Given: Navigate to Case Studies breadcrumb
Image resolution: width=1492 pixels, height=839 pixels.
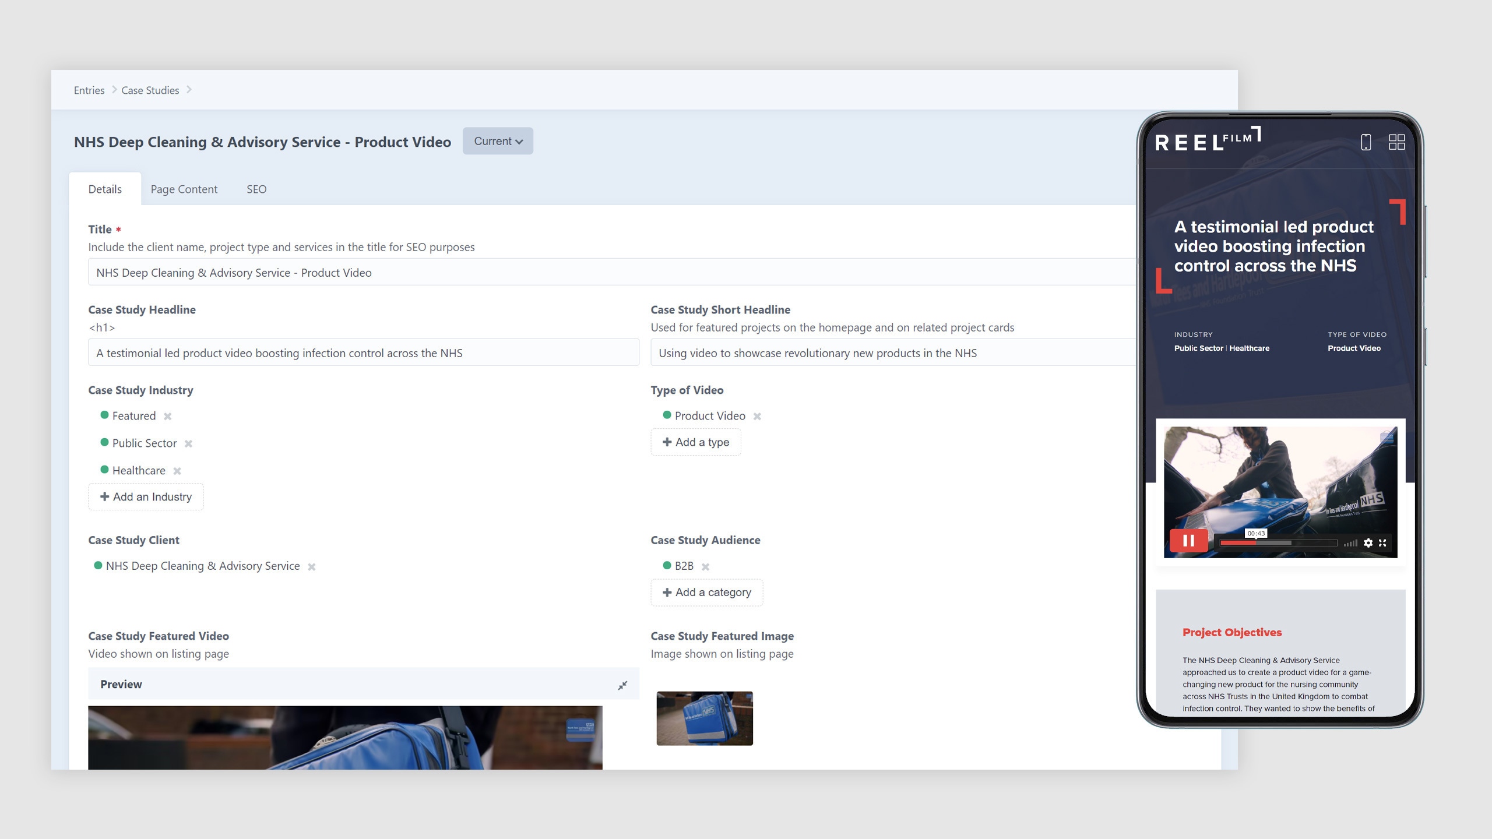Looking at the screenshot, I should (150, 90).
